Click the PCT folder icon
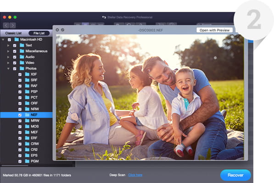Image resolution: width=274 pixels, height=183 pixels. pyautogui.click(x=27, y=97)
